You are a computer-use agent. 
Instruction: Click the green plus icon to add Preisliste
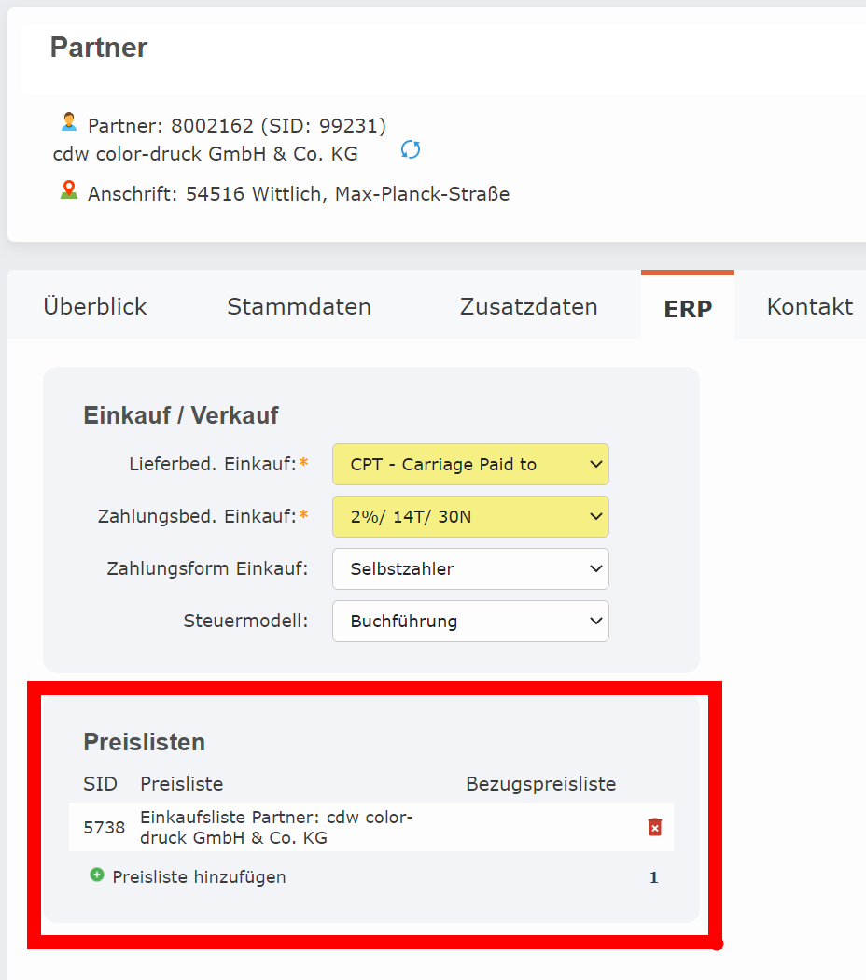click(97, 876)
